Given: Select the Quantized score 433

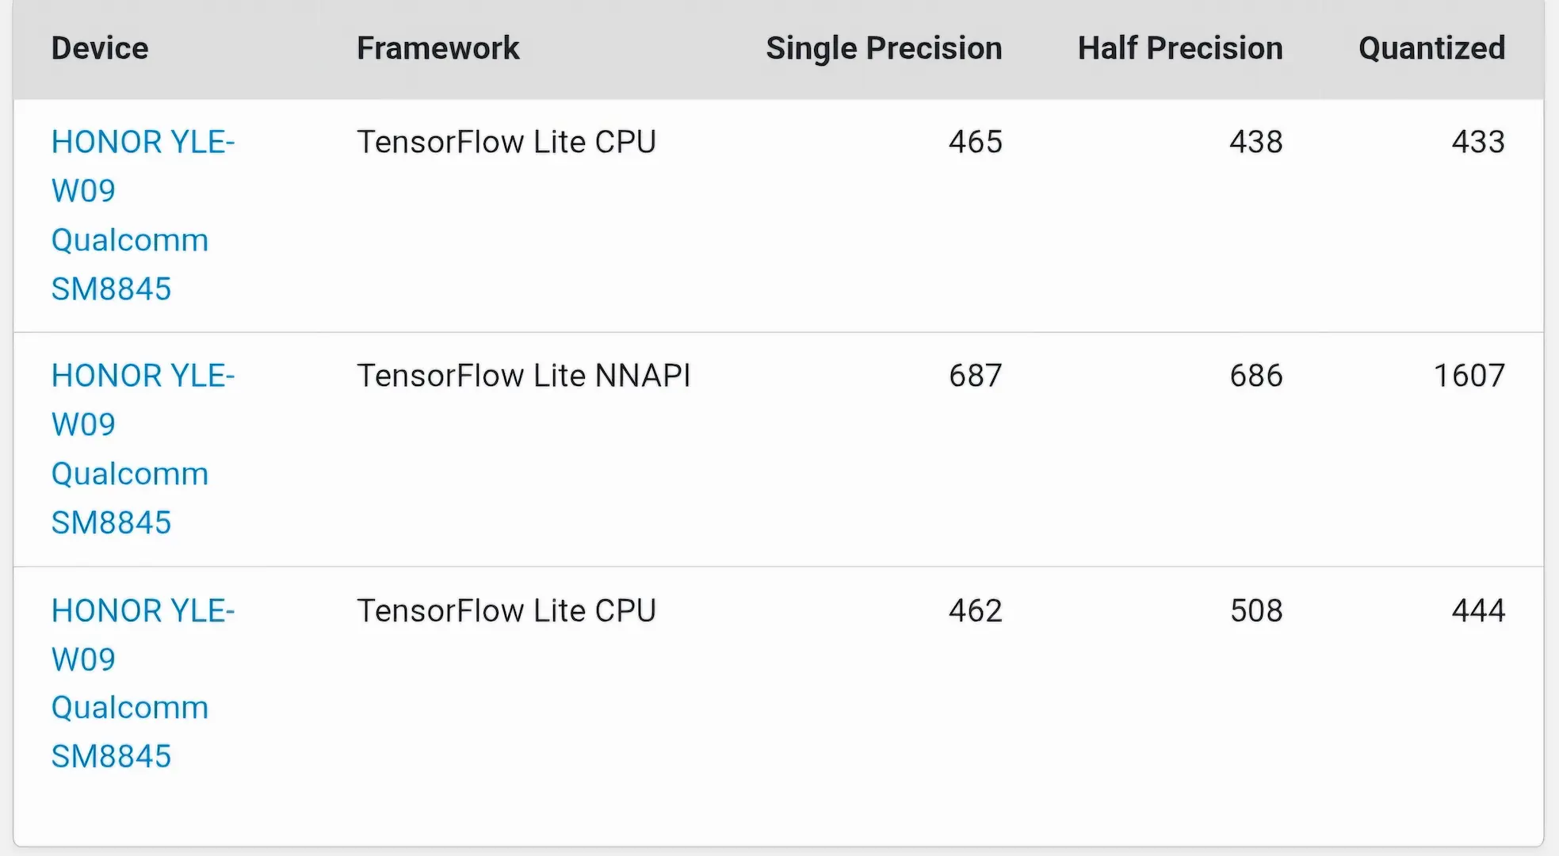Looking at the screenshot, I should [1477, 142].
